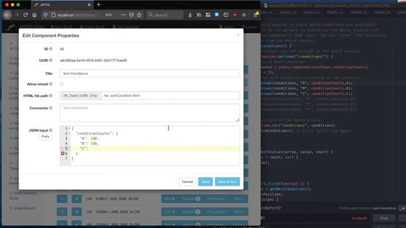406x228 pixels.
Task: Open Import Study in the JATOS navbar
Action: (x=93, y=27)
